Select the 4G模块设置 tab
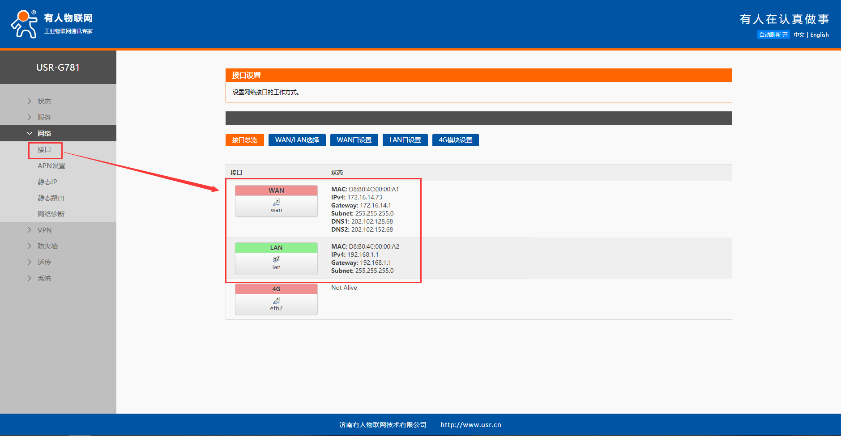841x436 pixels. click(455, 140)
